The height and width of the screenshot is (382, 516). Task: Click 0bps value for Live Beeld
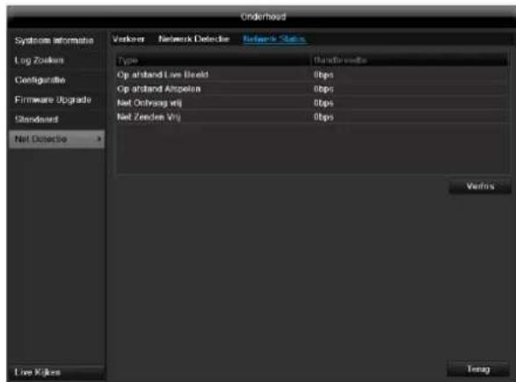click(x=323, y=75)
